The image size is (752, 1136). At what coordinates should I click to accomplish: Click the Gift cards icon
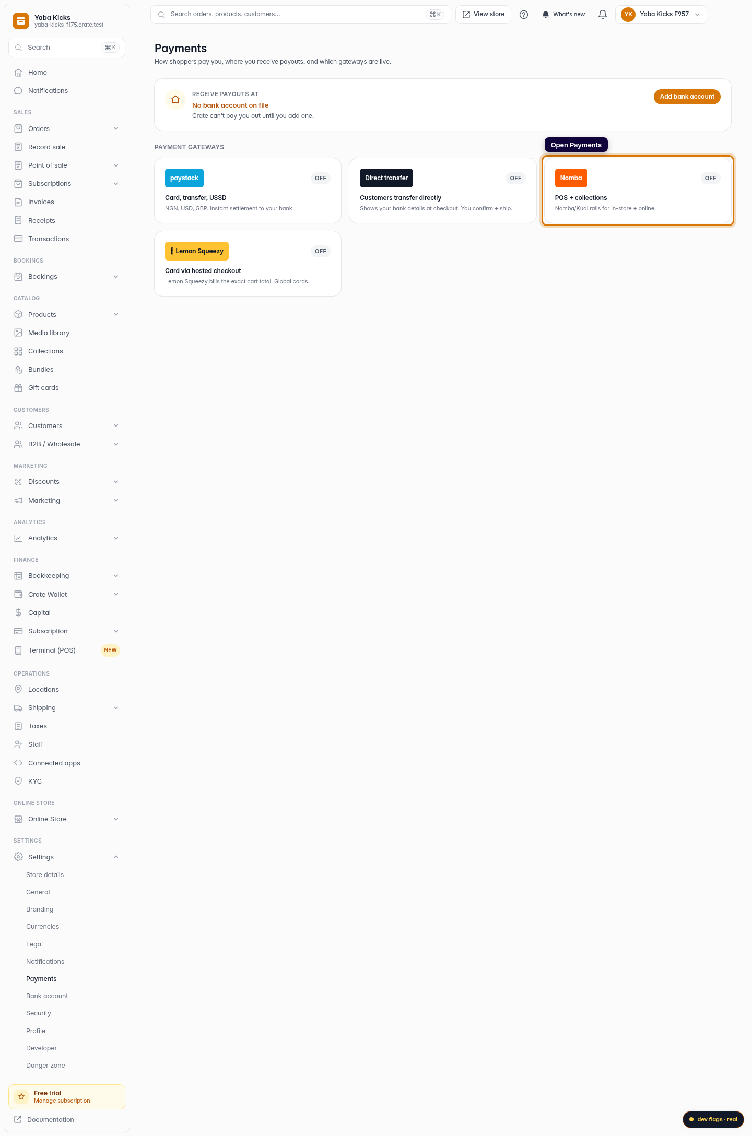click(x=18, y=388)
